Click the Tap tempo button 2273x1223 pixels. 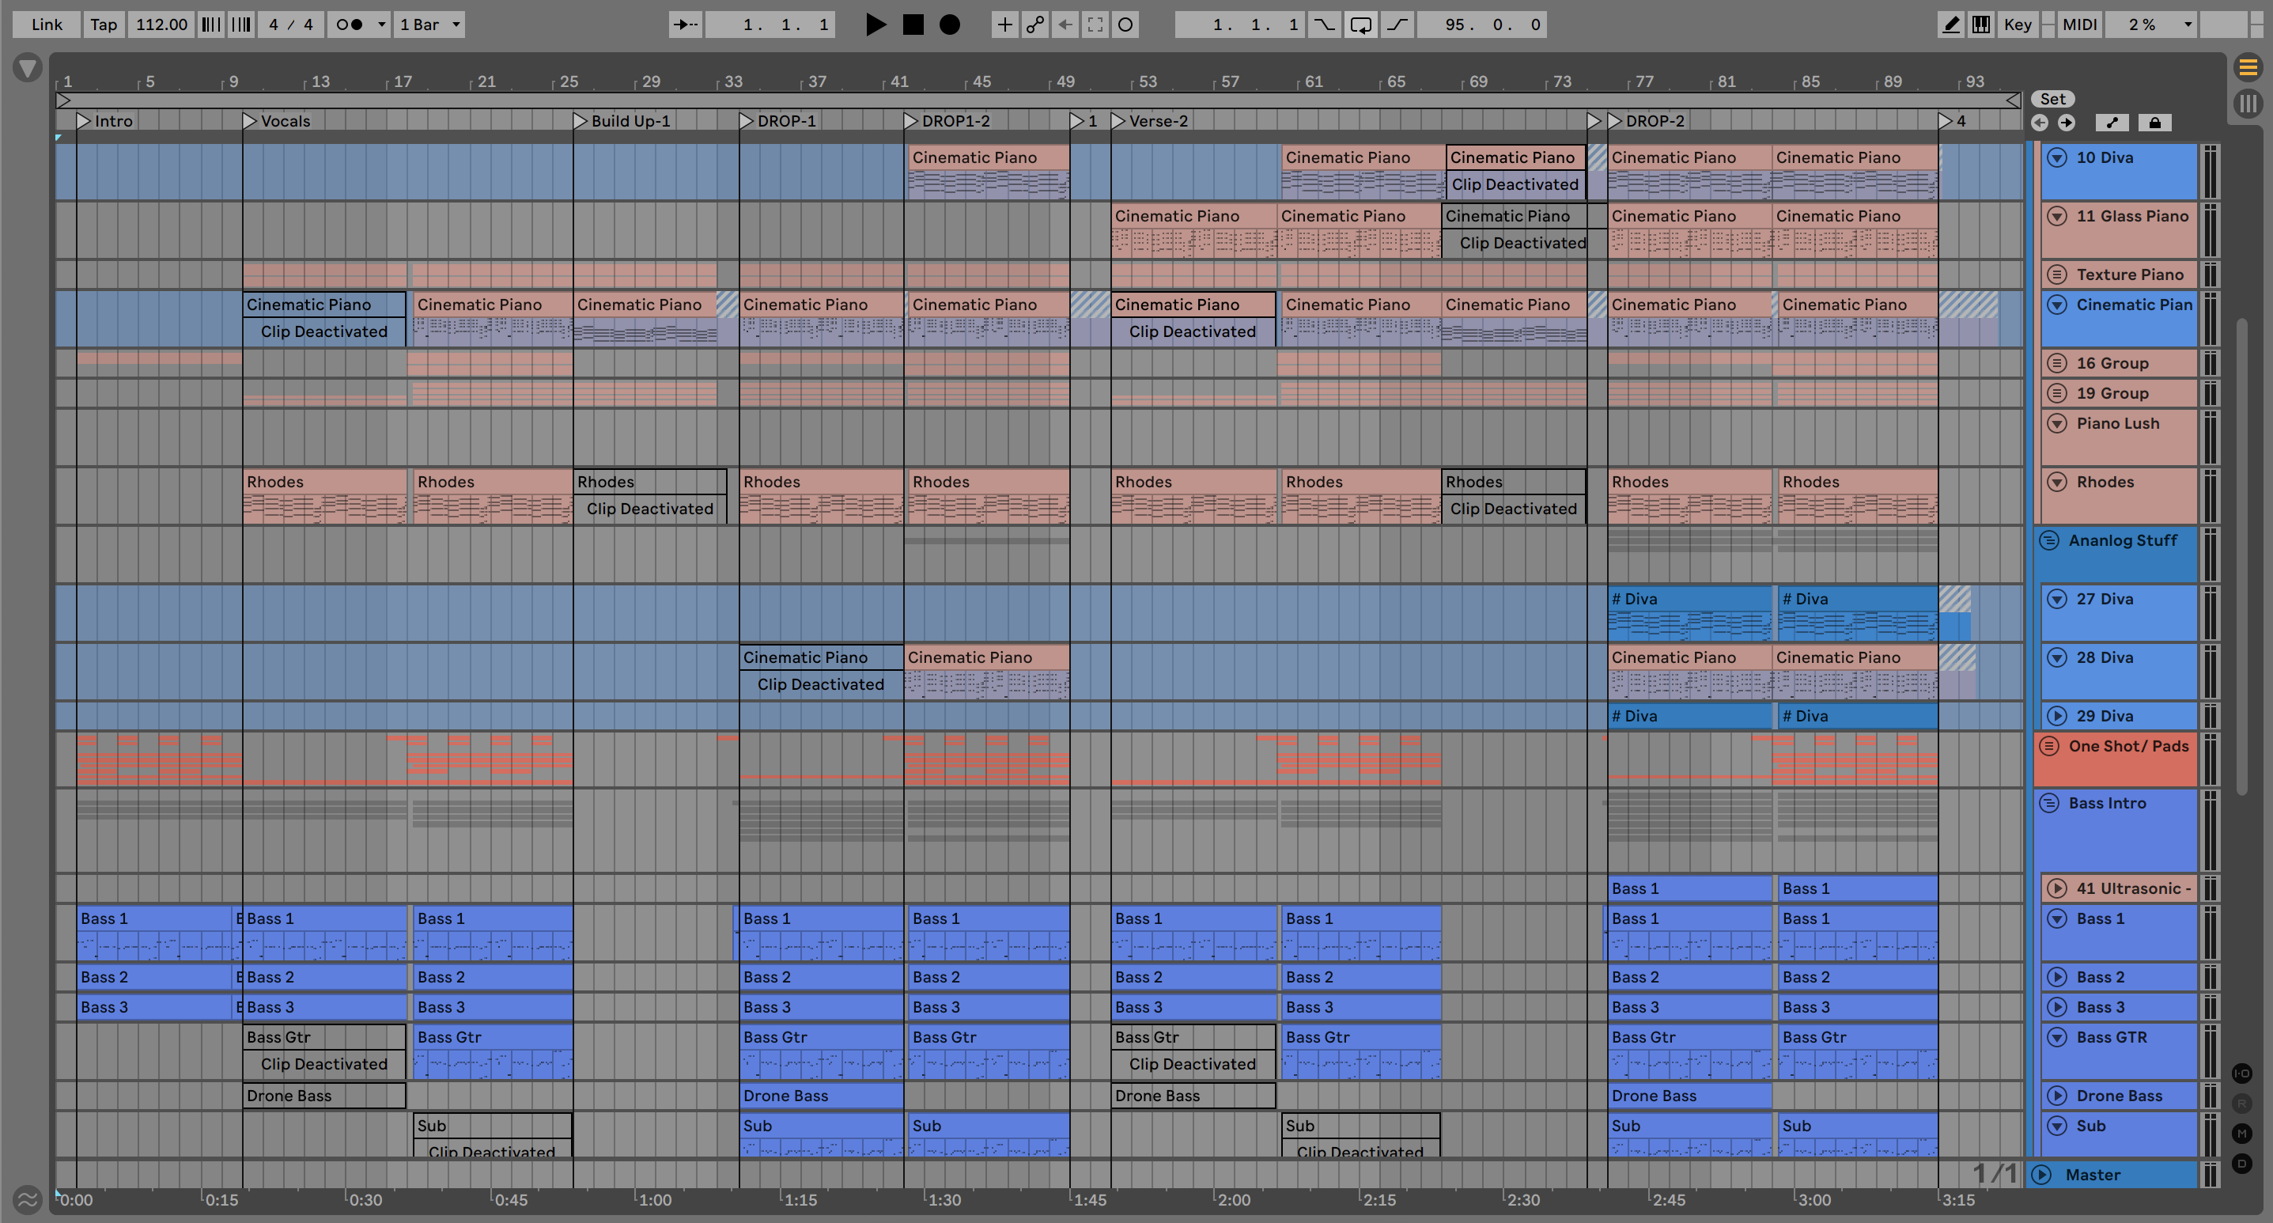pyautogui.click(x=104, y=25)
